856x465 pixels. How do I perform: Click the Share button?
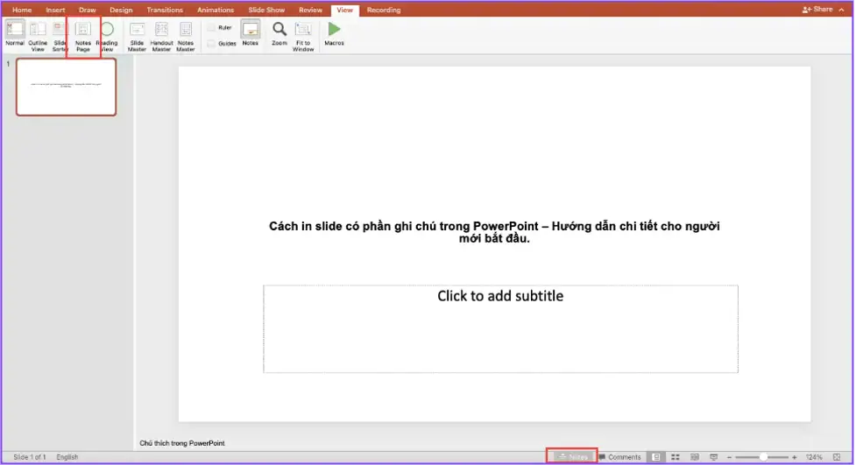[817, 10]
